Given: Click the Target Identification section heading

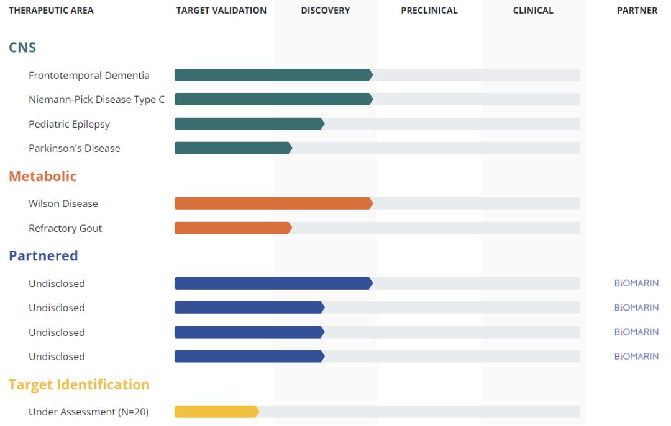Looking at the screenshot, I should pos(79,384).
